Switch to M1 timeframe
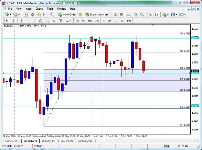202x150 pixels. pyautogui.click(x=77, y=21)
